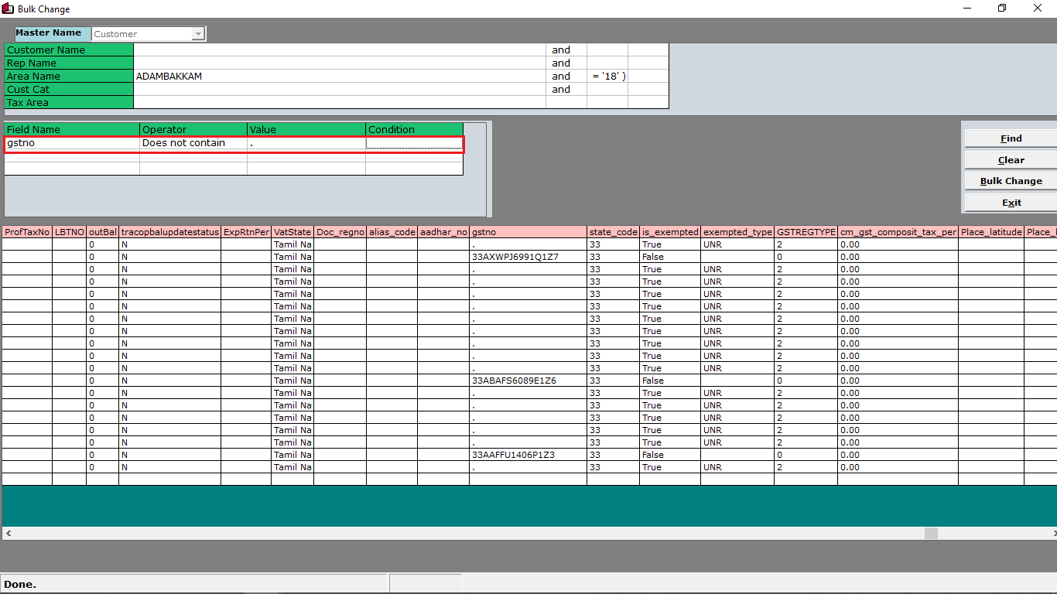This screenshot has width=1057, height=594.
Task: Run the Bulk Change button
Action: (x=1011, y=181)
